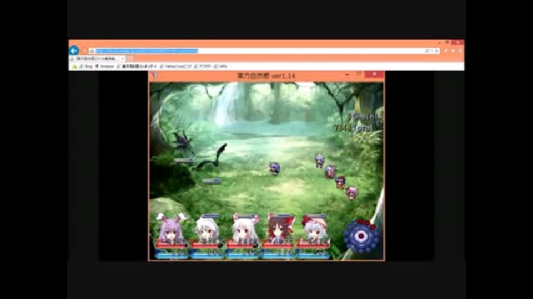The height and width of the screenshot is (299, 533).
Task: Click the party sprite standing forward in mid-field
Action: click(x=274, y=168)
